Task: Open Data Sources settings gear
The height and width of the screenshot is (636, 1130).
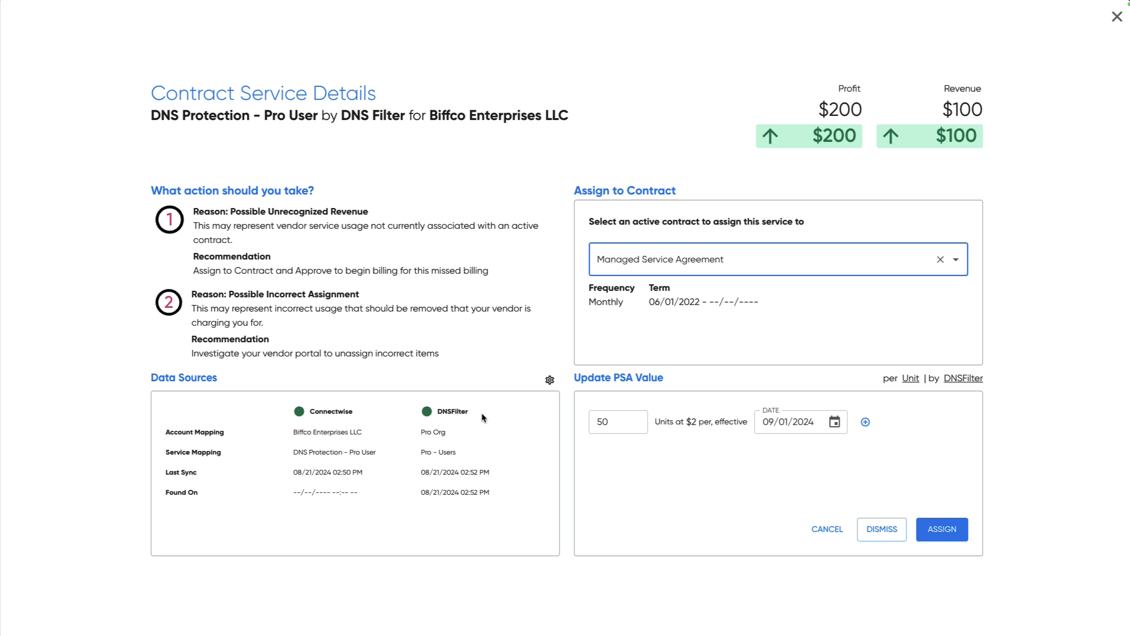Action: [550, 380]
